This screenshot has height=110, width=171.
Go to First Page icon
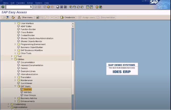tap(71, 7)
